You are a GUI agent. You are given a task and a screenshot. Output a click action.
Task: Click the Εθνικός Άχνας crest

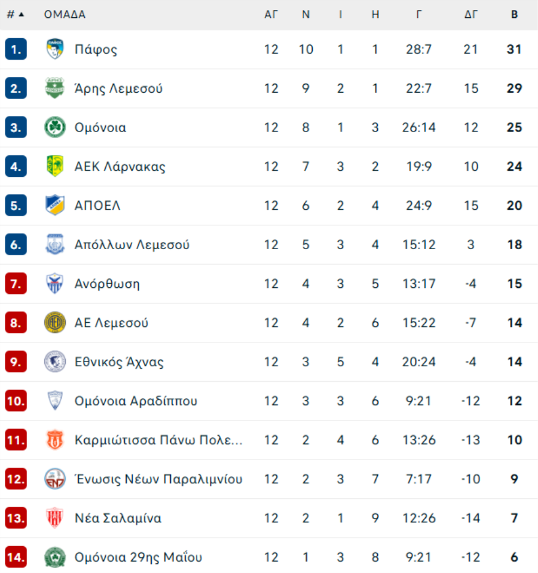55,361
